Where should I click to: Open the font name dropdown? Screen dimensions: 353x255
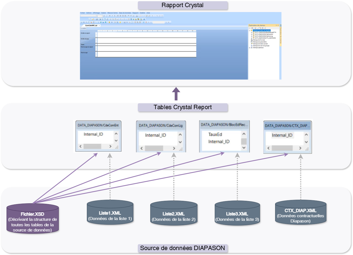pos(96,16)
